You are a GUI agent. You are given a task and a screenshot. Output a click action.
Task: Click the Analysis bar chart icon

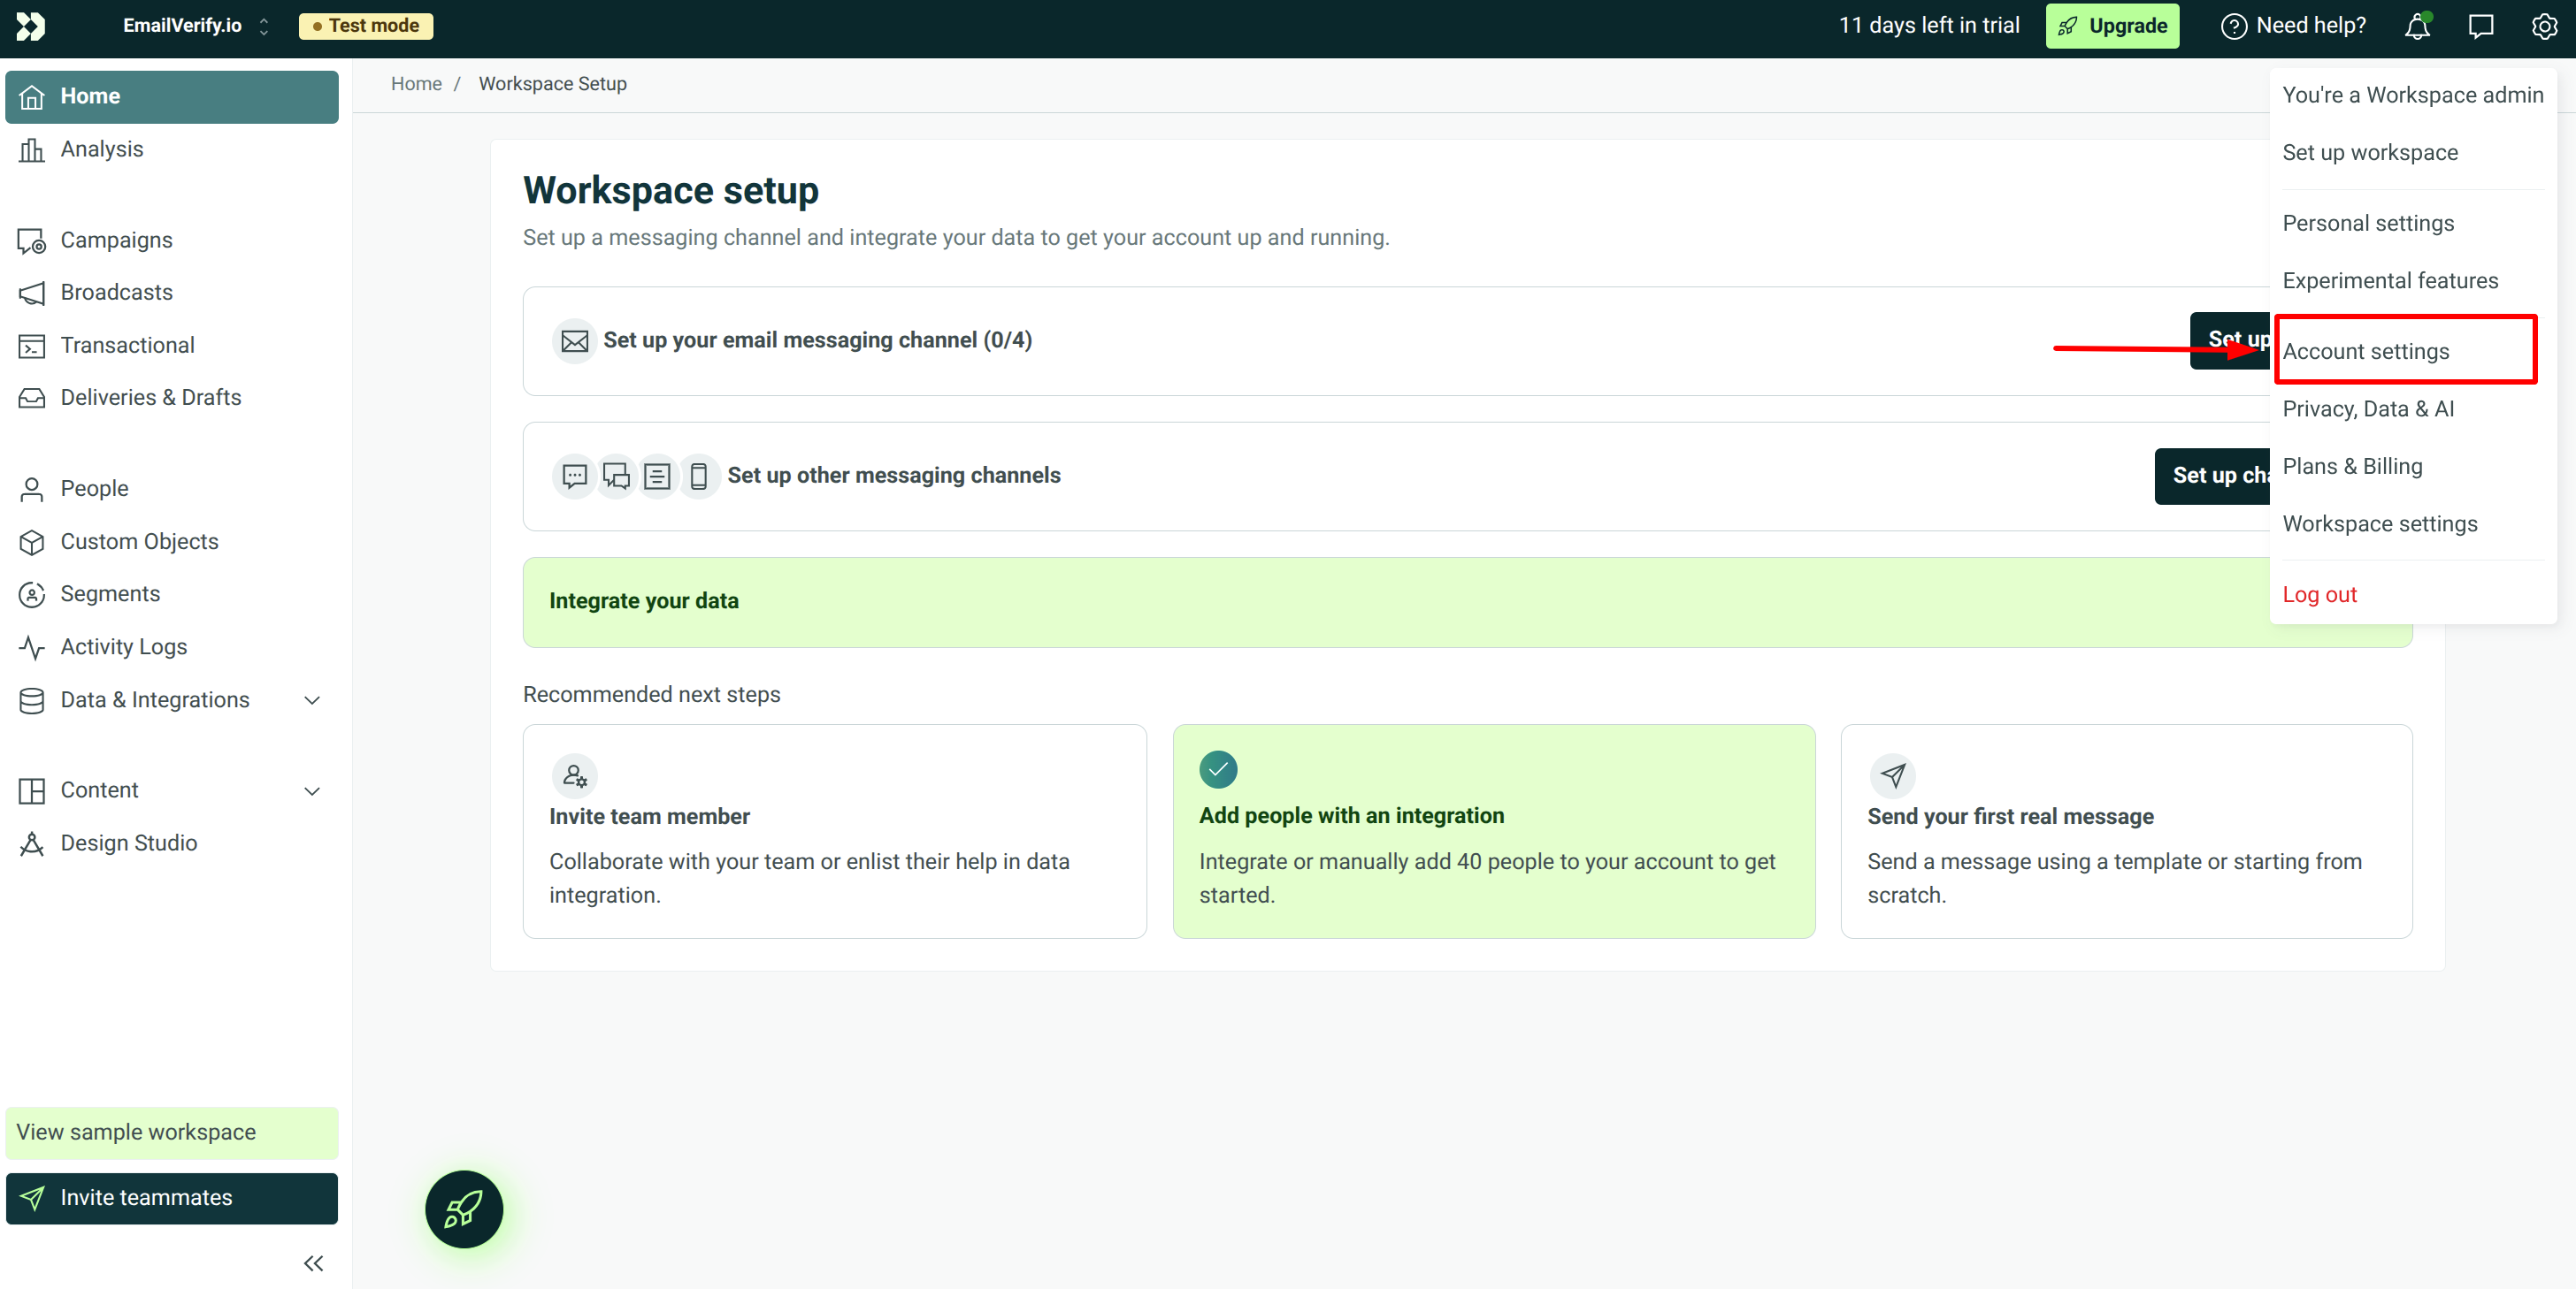tap(32, 149)
